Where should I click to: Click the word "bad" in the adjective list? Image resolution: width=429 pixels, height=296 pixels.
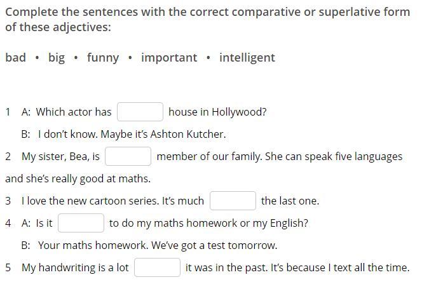pyautogui.click(x=16, y=58)
